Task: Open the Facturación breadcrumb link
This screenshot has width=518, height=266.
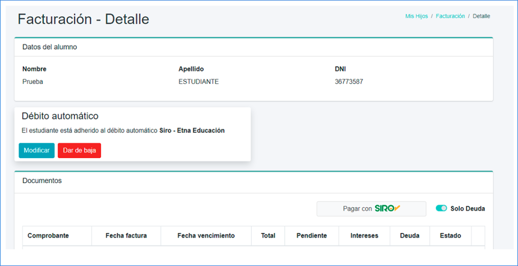Action: pyautogui.click(x=450, y=16)
